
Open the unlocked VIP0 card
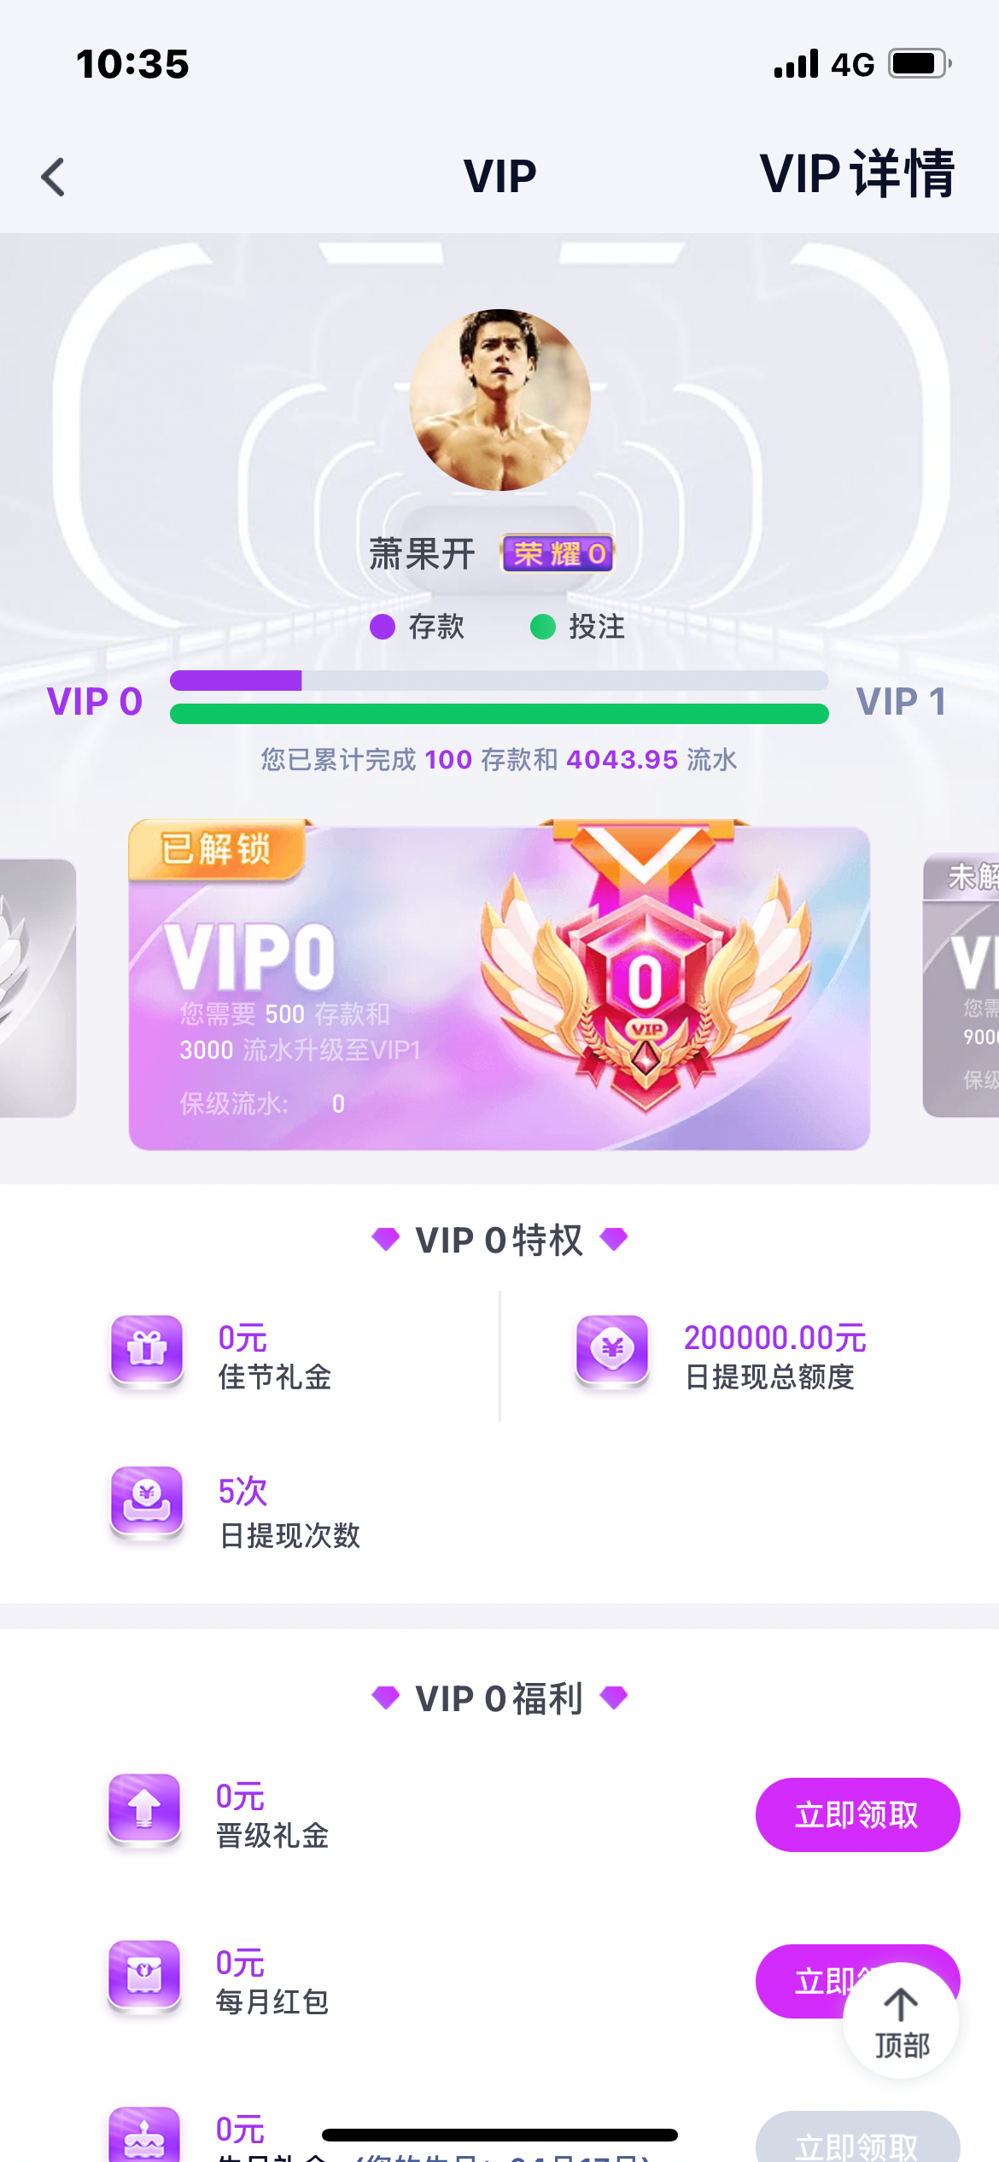499,985
